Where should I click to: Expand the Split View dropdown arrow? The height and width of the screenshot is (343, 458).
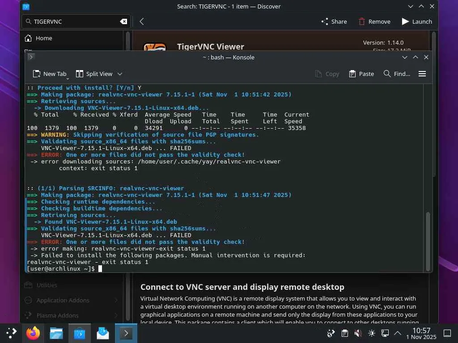click(120, 74)
